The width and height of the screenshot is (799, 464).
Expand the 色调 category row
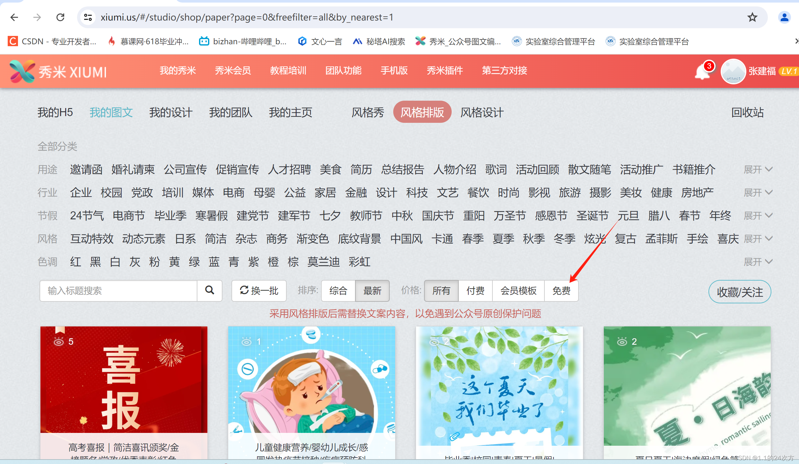(x=758, y=262)
